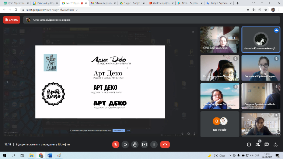Open a new browser tab

(238, 3)
